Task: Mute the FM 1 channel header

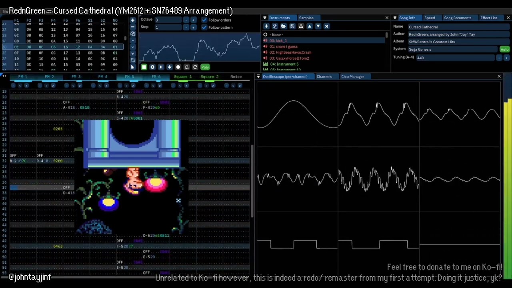Action: 23,77
